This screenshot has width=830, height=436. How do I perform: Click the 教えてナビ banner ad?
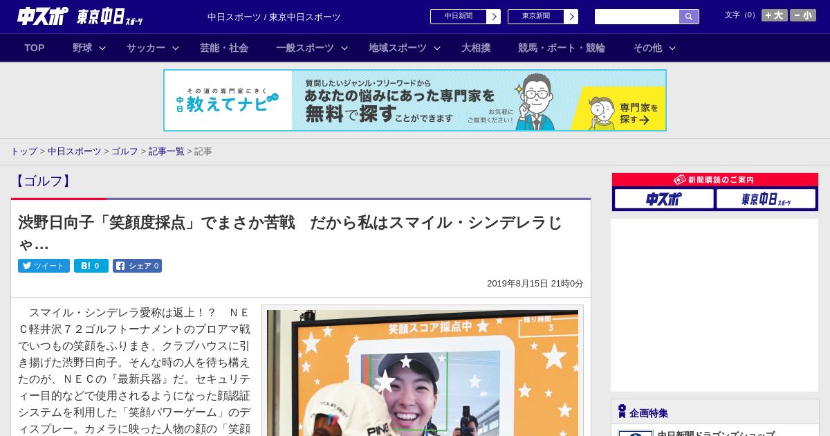coord(415,100)
